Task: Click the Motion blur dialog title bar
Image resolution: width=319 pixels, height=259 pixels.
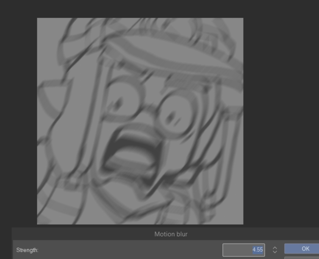Action: point(171,234)
